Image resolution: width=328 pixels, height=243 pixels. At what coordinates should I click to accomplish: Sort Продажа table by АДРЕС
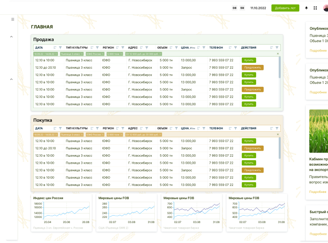[141, 48]
